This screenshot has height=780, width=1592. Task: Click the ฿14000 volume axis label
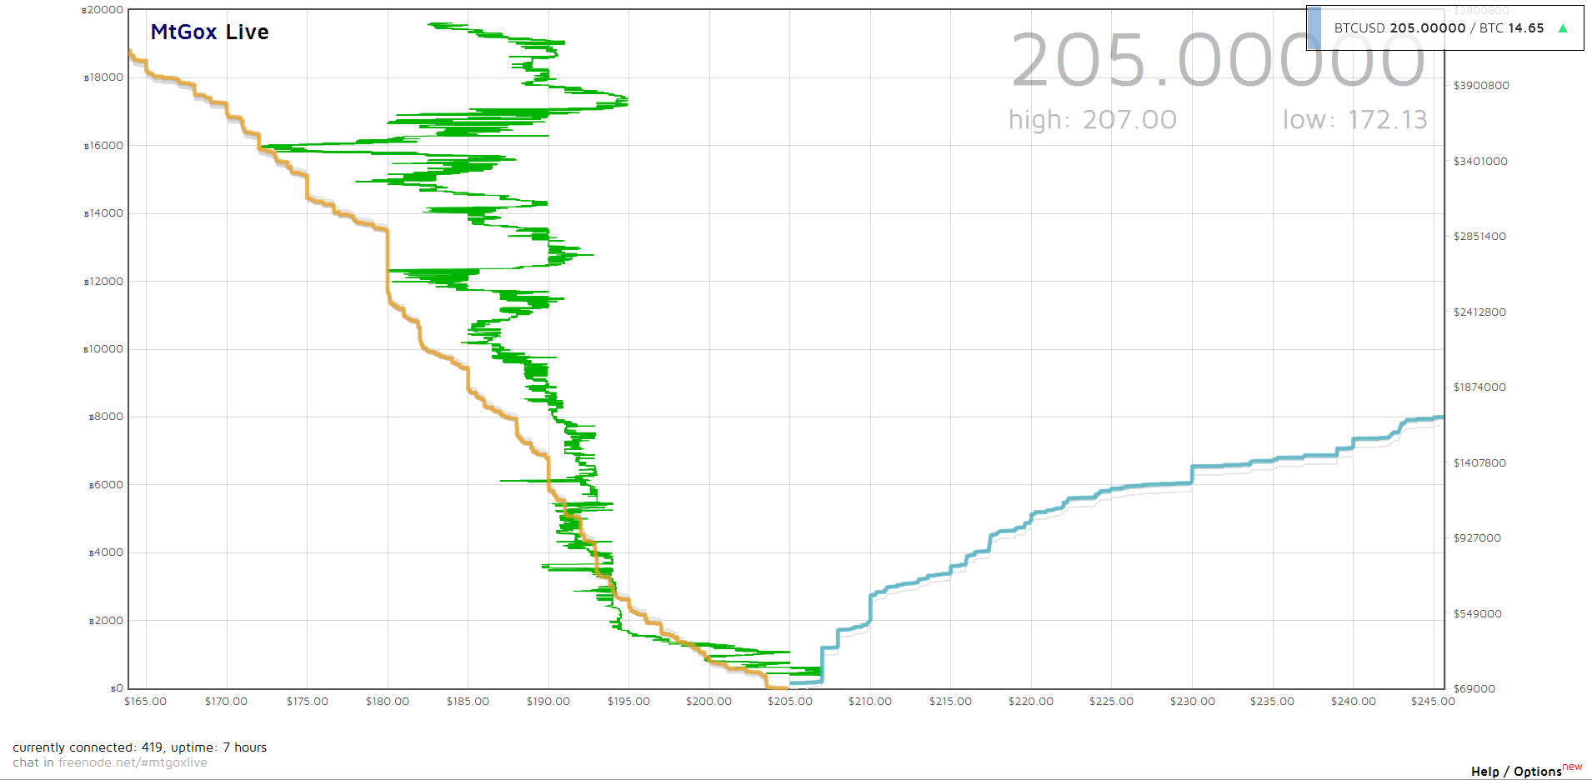(x=103, y=213)
